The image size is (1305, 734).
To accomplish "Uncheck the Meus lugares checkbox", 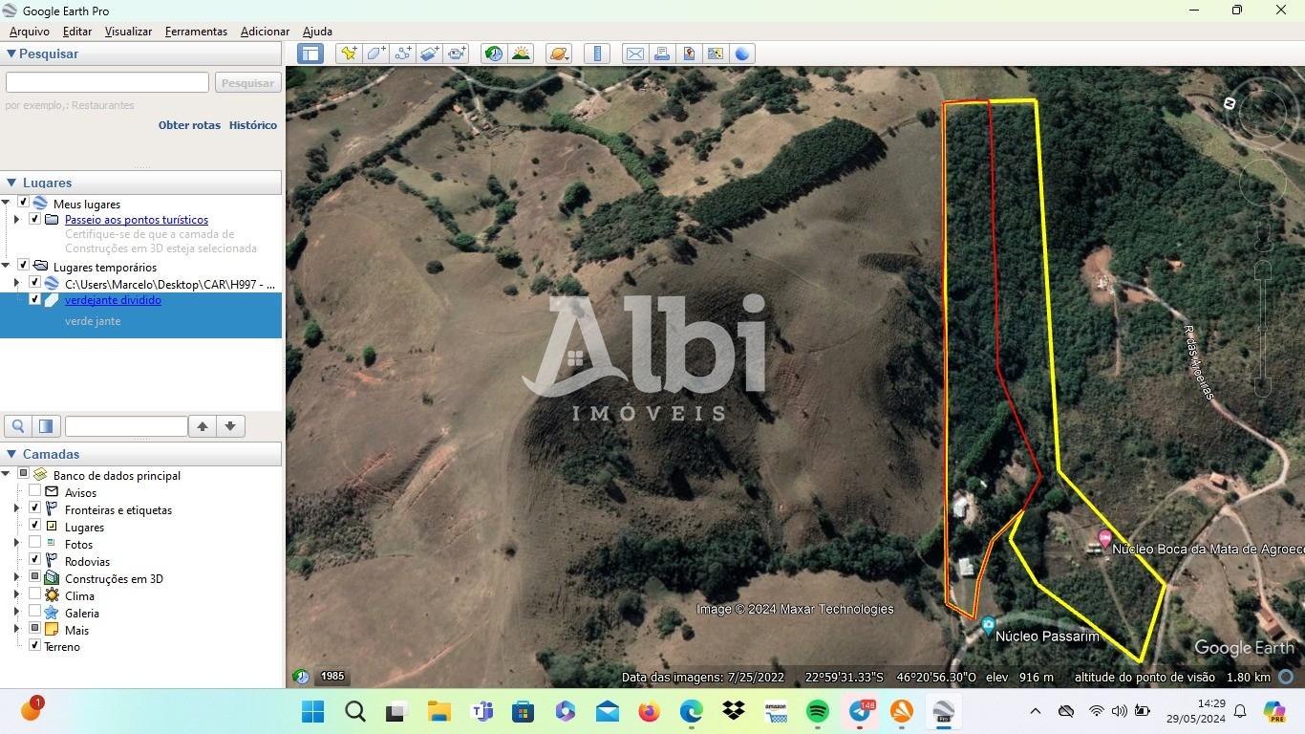I will 24,203.
